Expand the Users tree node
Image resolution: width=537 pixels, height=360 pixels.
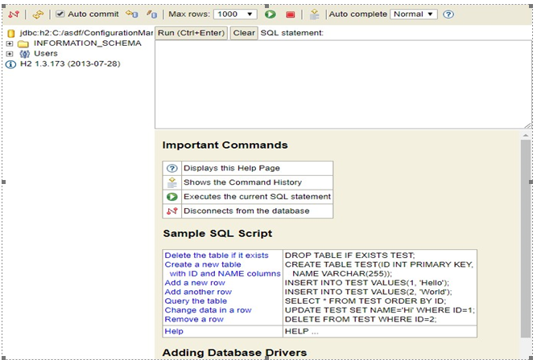point(10,54)
